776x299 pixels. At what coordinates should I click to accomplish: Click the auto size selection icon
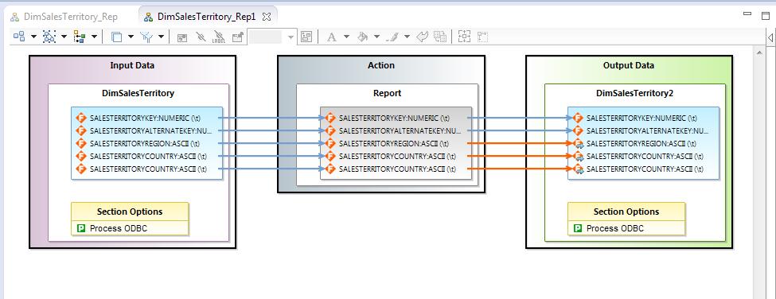click(x=464, y=37)
